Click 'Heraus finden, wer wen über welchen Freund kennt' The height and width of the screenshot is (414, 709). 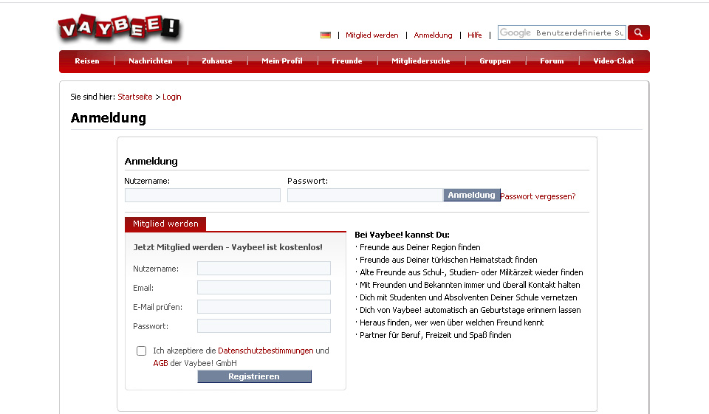(452, 322)
